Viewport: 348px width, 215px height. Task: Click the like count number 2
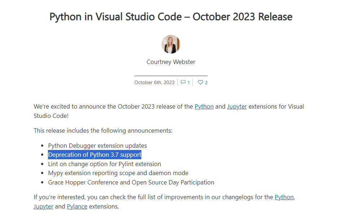(x=206, y=82)
